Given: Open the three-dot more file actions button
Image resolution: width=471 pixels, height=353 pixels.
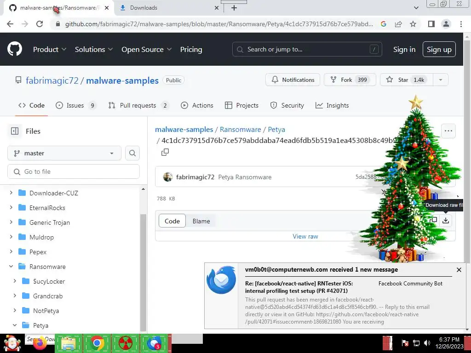Looking at the screenshot, I should 448,131.
